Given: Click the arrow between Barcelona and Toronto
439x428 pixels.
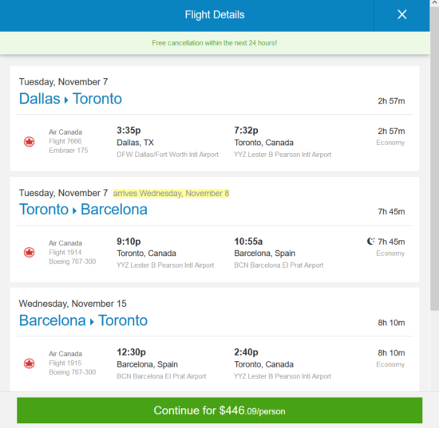Looking at the screenshot, I should [x=92, y=322].
